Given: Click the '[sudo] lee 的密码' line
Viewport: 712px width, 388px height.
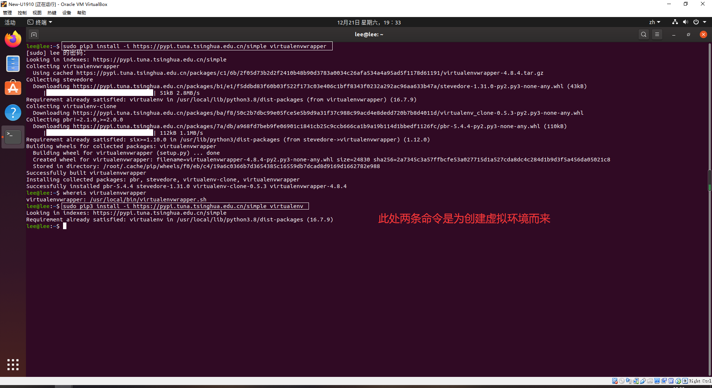Looking at the screenshot, I should coord(56,53).
